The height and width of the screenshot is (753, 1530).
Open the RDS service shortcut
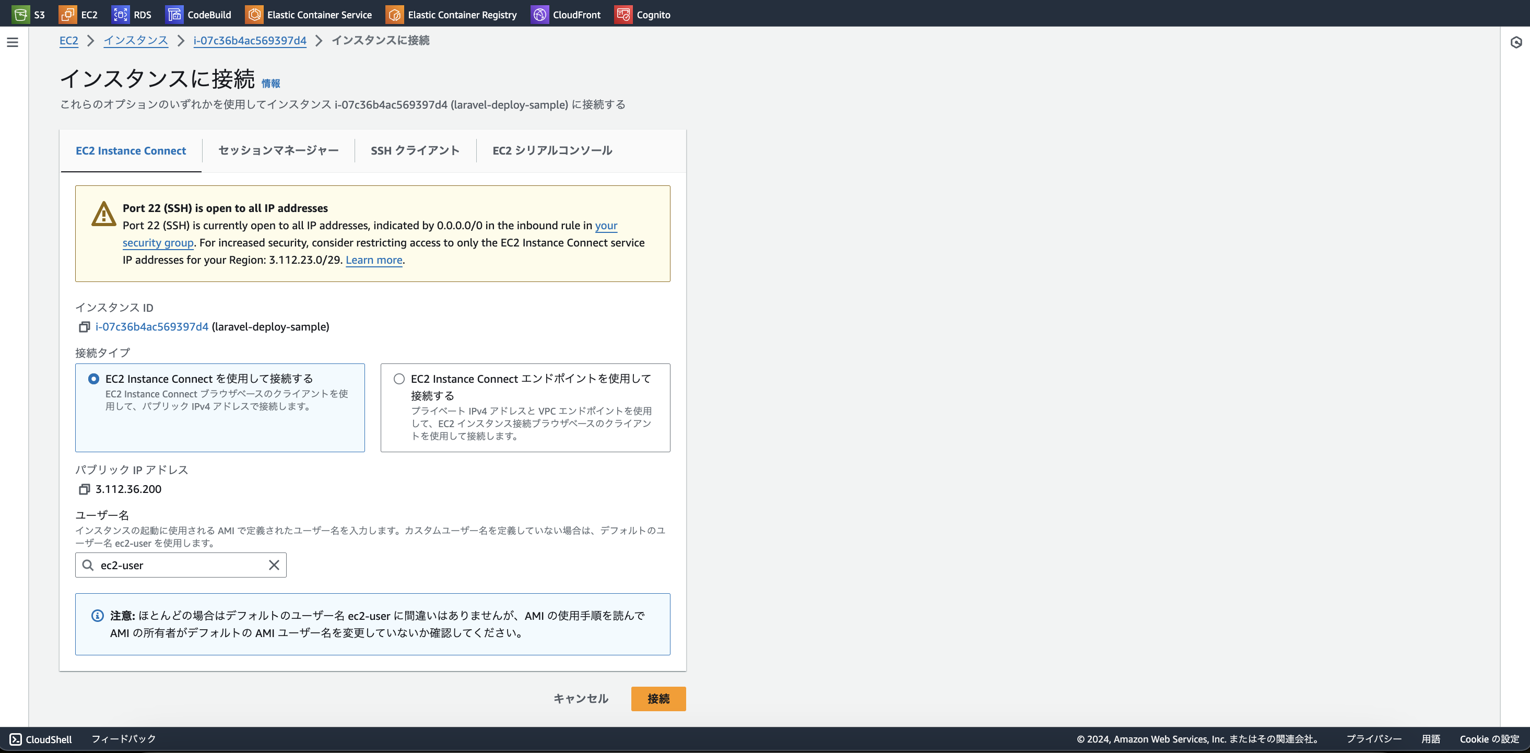pos(132,14)
